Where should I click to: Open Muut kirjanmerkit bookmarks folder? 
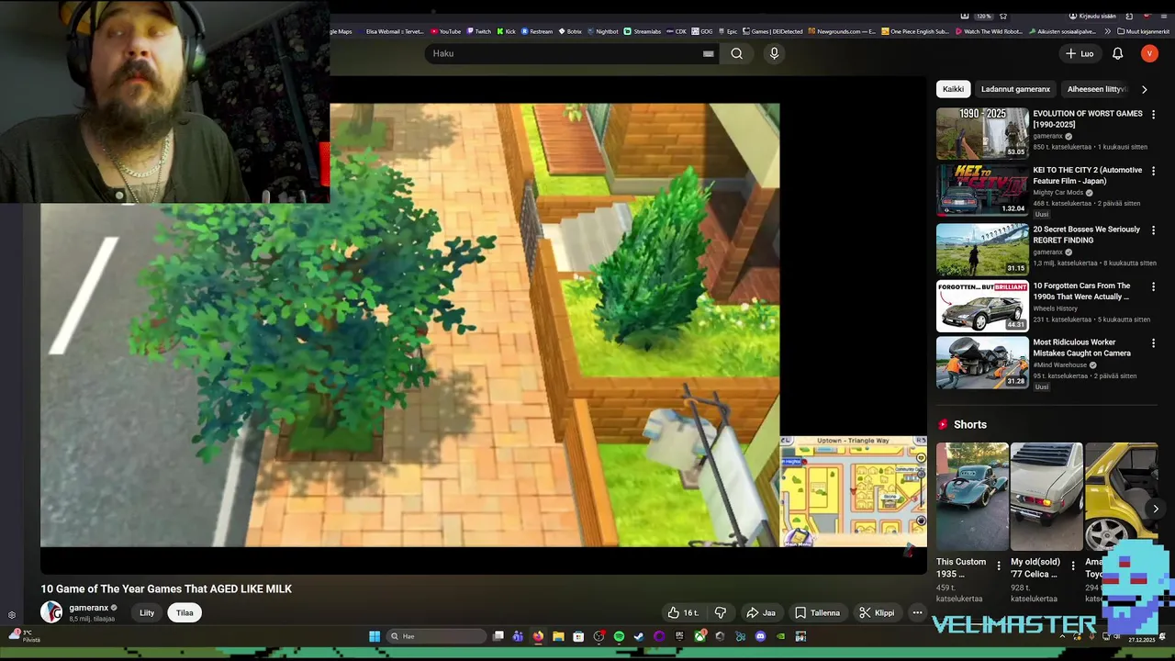pos(1143,31)
